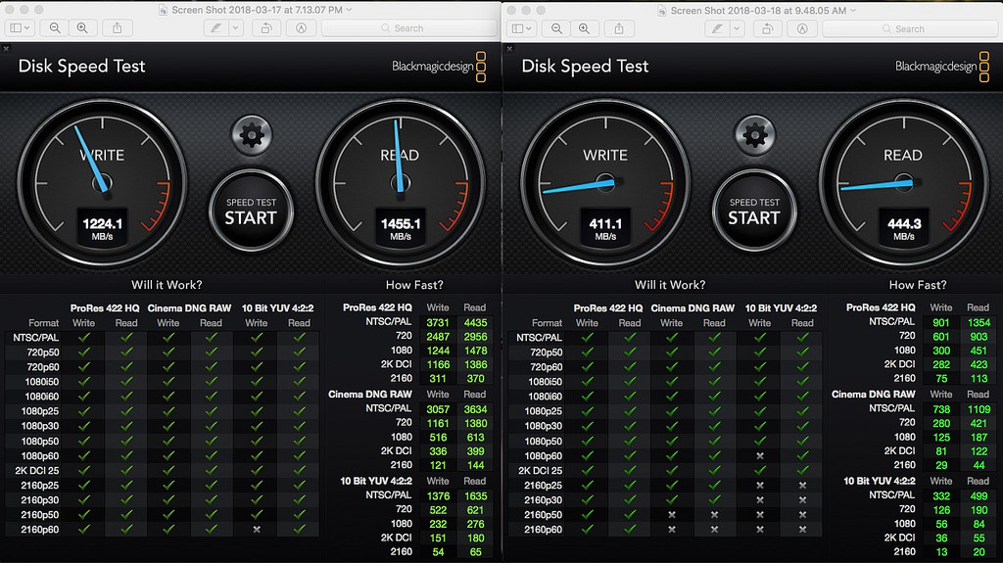The width and height of the screenshot is (1003, 563).
Task: Close left Disk Speed Test with small x
Action: coord(6,49)
